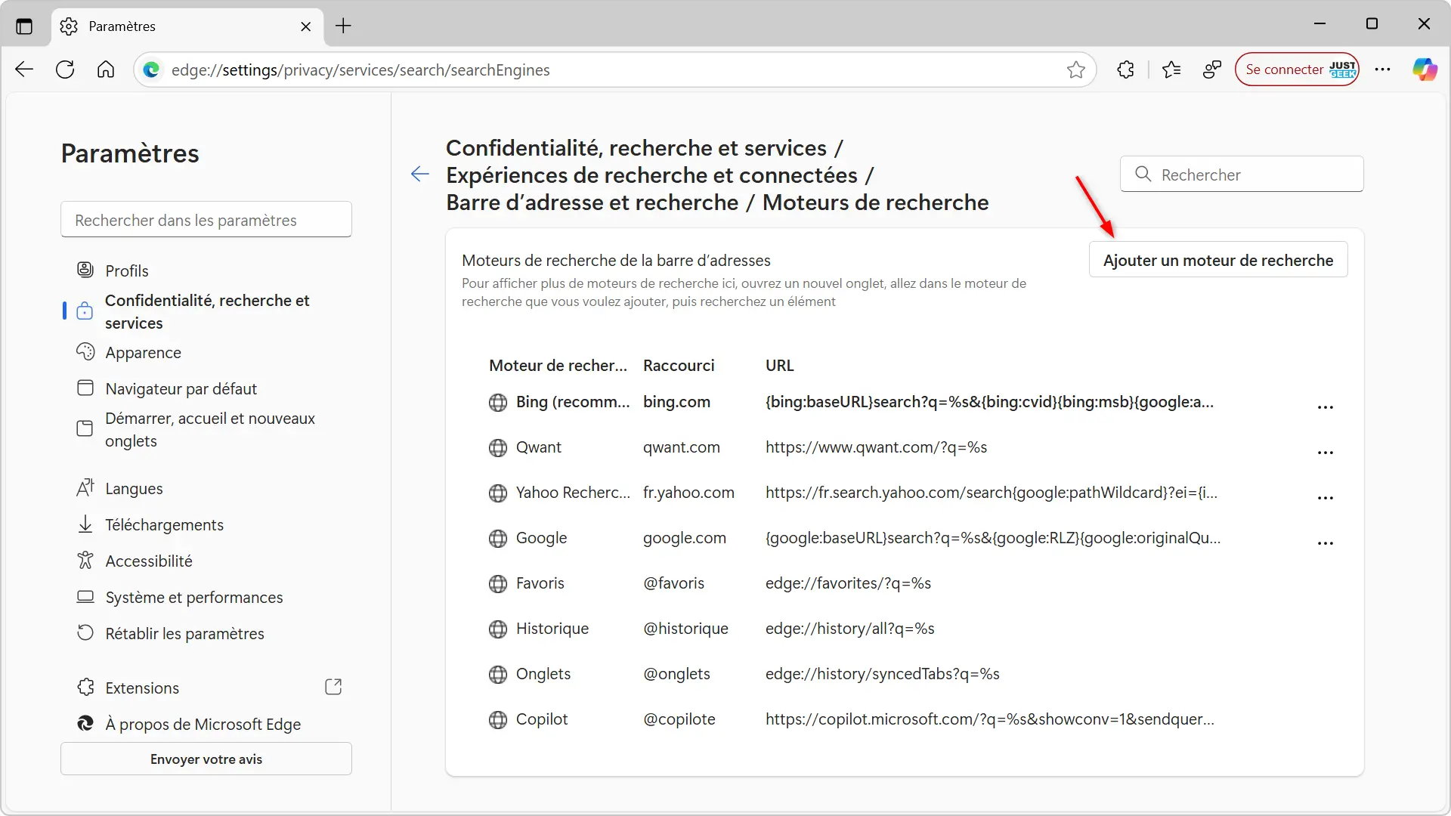
Task: Select the Qwant engine name
Action: (x=539, y=447)
